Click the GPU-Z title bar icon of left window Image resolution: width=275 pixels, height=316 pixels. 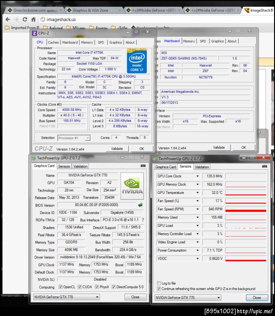point(33,158)
